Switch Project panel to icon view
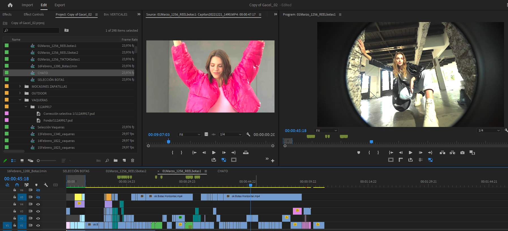Viewport: 508px width, 231px height. (22, 161)
